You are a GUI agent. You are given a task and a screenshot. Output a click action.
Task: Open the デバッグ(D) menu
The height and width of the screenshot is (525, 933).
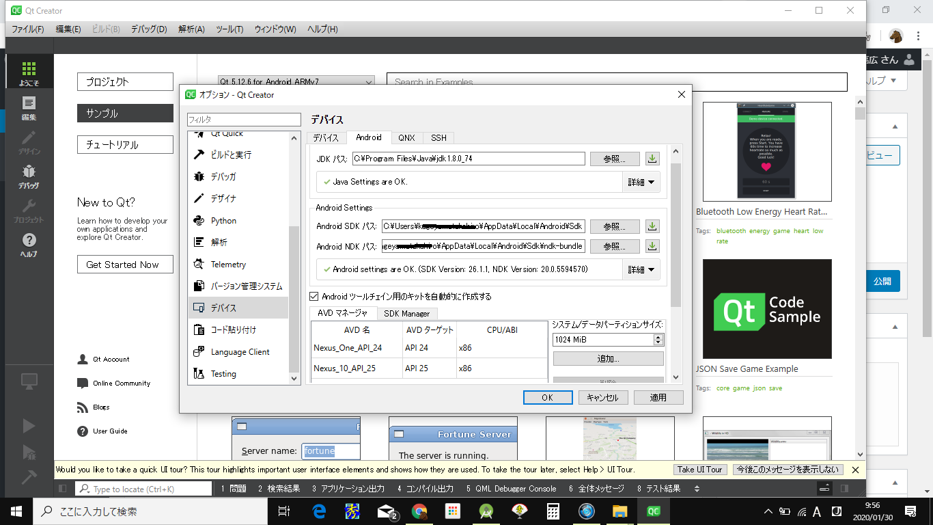[149, 29]
